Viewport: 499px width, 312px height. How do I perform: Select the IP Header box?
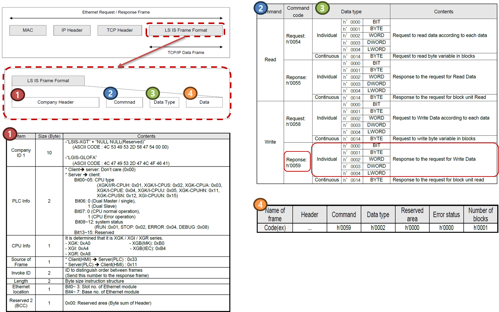[x=72, y=30]
